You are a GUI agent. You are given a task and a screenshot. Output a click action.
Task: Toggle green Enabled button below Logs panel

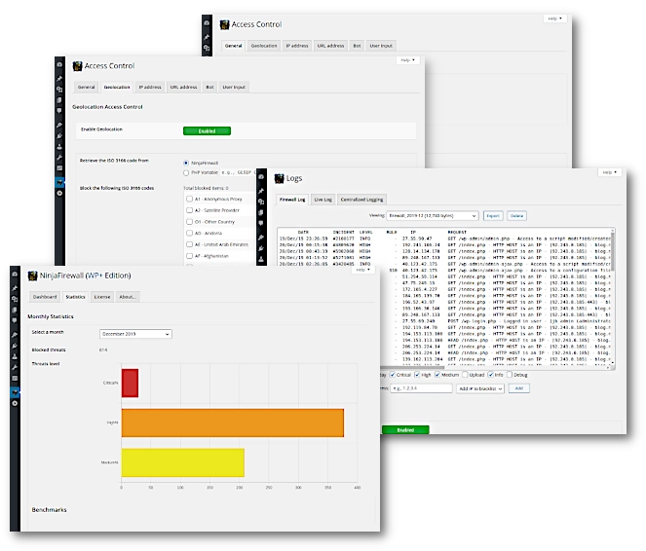pos(405,430)
